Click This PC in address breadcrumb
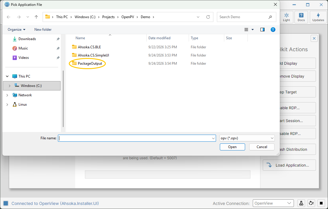The height and width of the screenshot is (209, 328). [62, 17]
